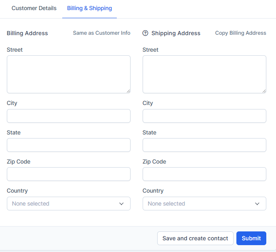Focus the Shipping Street text area
This screenshot has height=252, width=276.
(x=204, y=74)
